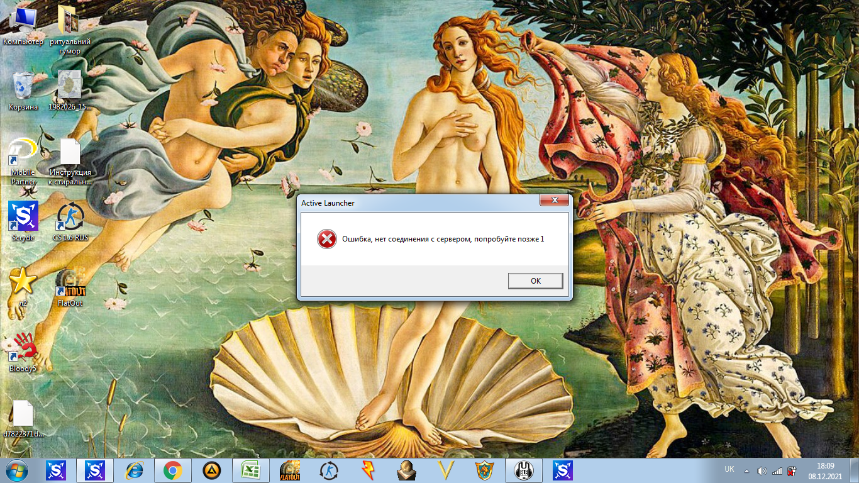The width and height of the screenshot is (859, 483).
Task: Launch Internet Explorer from the taskbar
Action: point(134,470)
